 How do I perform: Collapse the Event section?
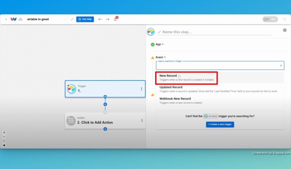pos(161,57)
